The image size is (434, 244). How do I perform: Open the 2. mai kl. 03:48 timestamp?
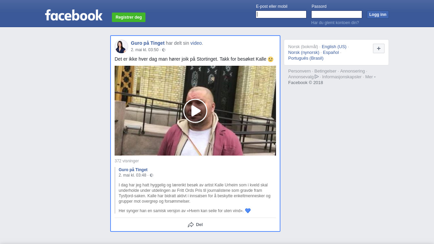pyautogui.click(x=133, y=175)
